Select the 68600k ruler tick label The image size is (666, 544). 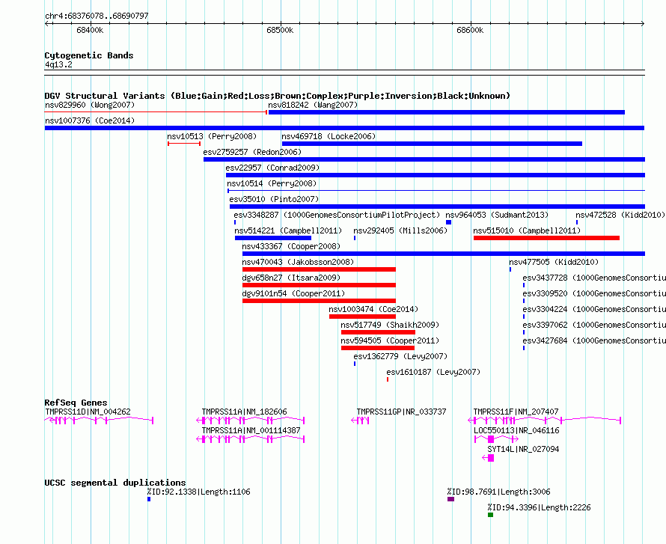(470, 31)
